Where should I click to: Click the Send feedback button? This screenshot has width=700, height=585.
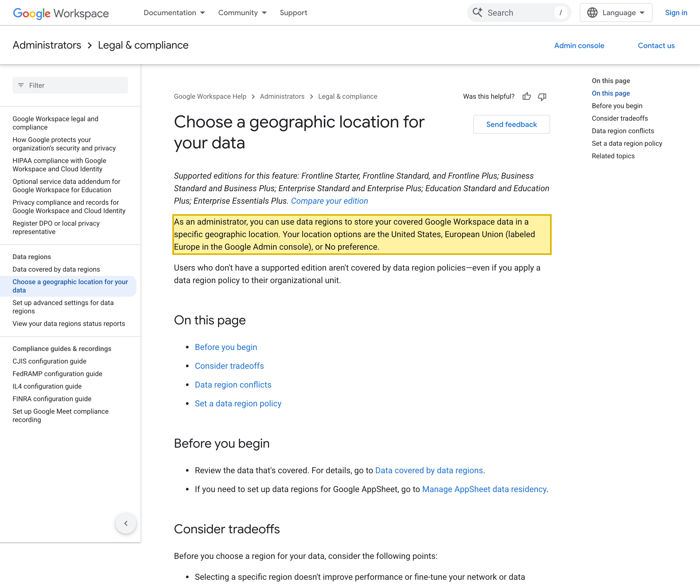tap(511, 124)
